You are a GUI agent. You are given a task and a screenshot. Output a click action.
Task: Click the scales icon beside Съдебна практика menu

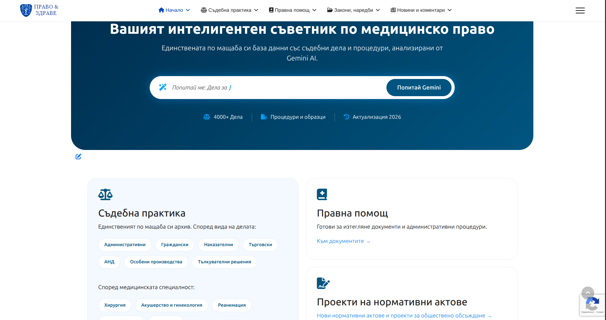pos(204,10)
